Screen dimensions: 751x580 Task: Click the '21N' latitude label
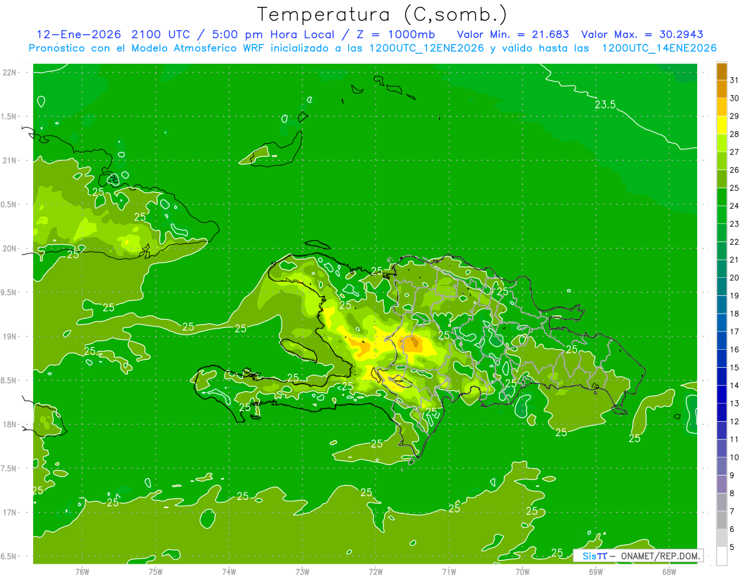(9, 160)
